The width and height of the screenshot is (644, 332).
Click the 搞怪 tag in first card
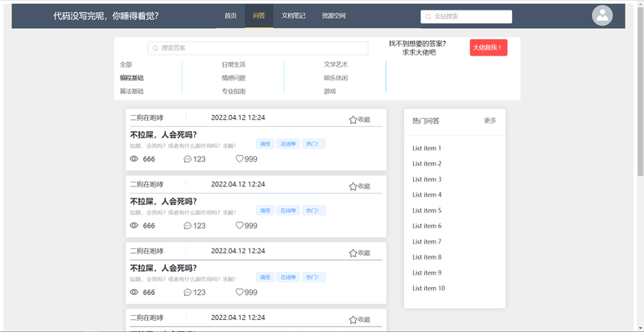pos(265,144)
